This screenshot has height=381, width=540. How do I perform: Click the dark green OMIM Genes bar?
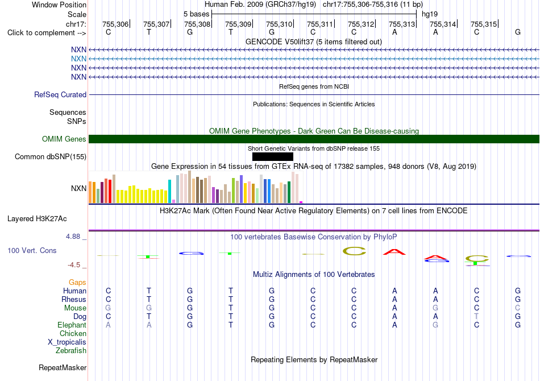[314, 139]
